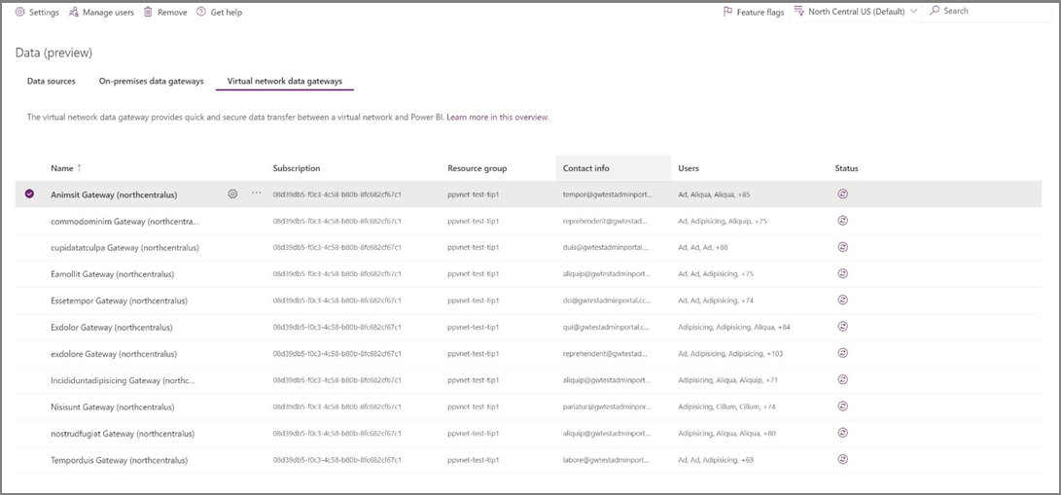Click status icon for Temporduis Gateway row

pos(842,459)
